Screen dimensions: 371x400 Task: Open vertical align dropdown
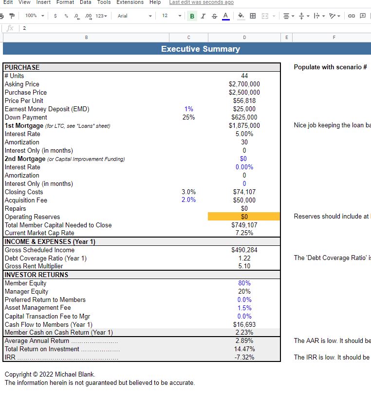tap(304, 16)
